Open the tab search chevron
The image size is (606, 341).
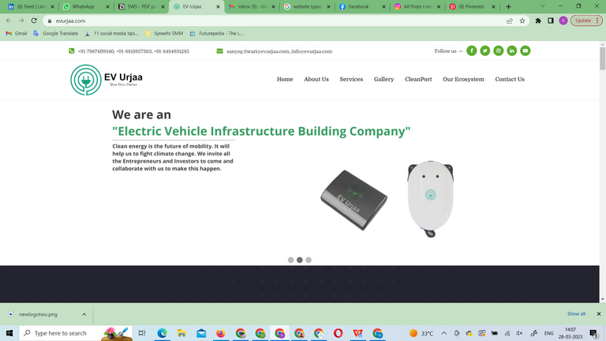tap(542, 6)
